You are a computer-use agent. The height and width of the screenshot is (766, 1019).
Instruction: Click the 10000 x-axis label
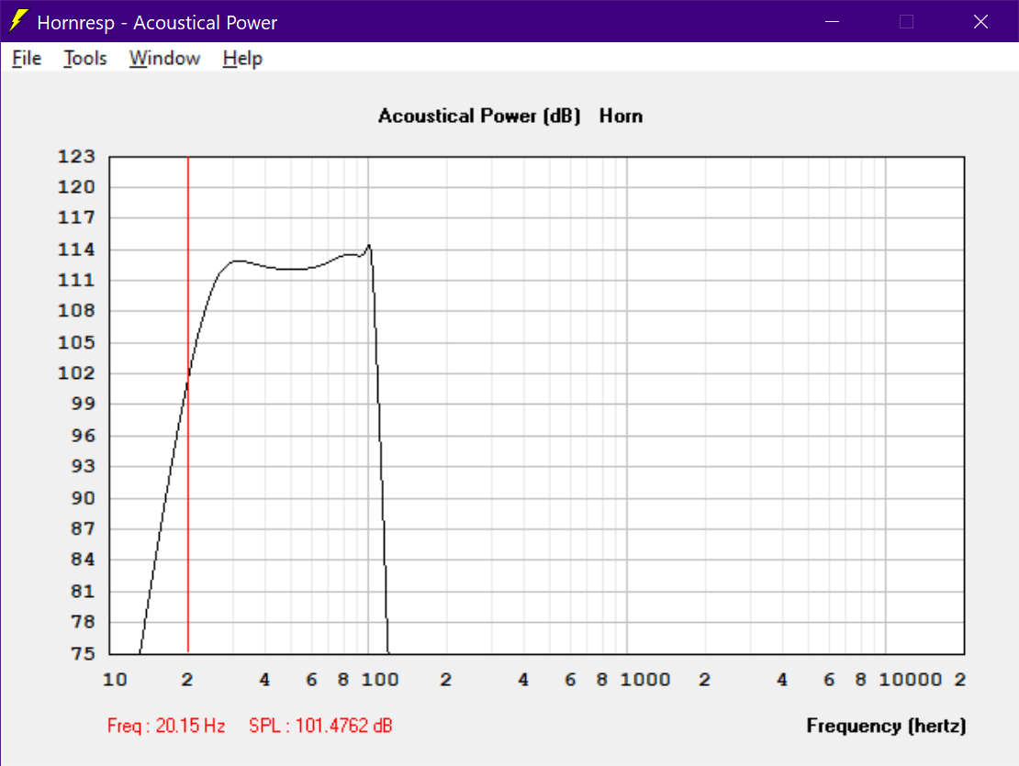(x=911, y=680)
